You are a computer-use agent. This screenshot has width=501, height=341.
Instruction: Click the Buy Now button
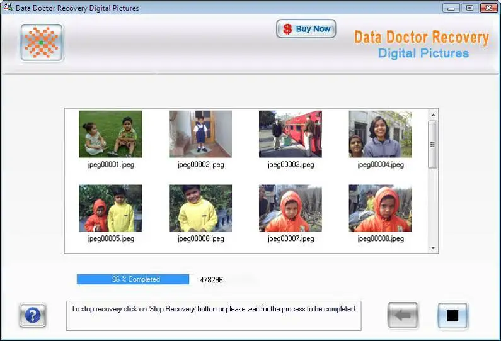[306, 29]
